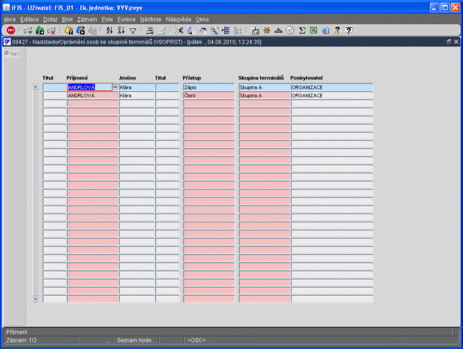This screenshot has height=349, width=463.
Task: Open the Nástroje menu
Action: pos(150,20)
